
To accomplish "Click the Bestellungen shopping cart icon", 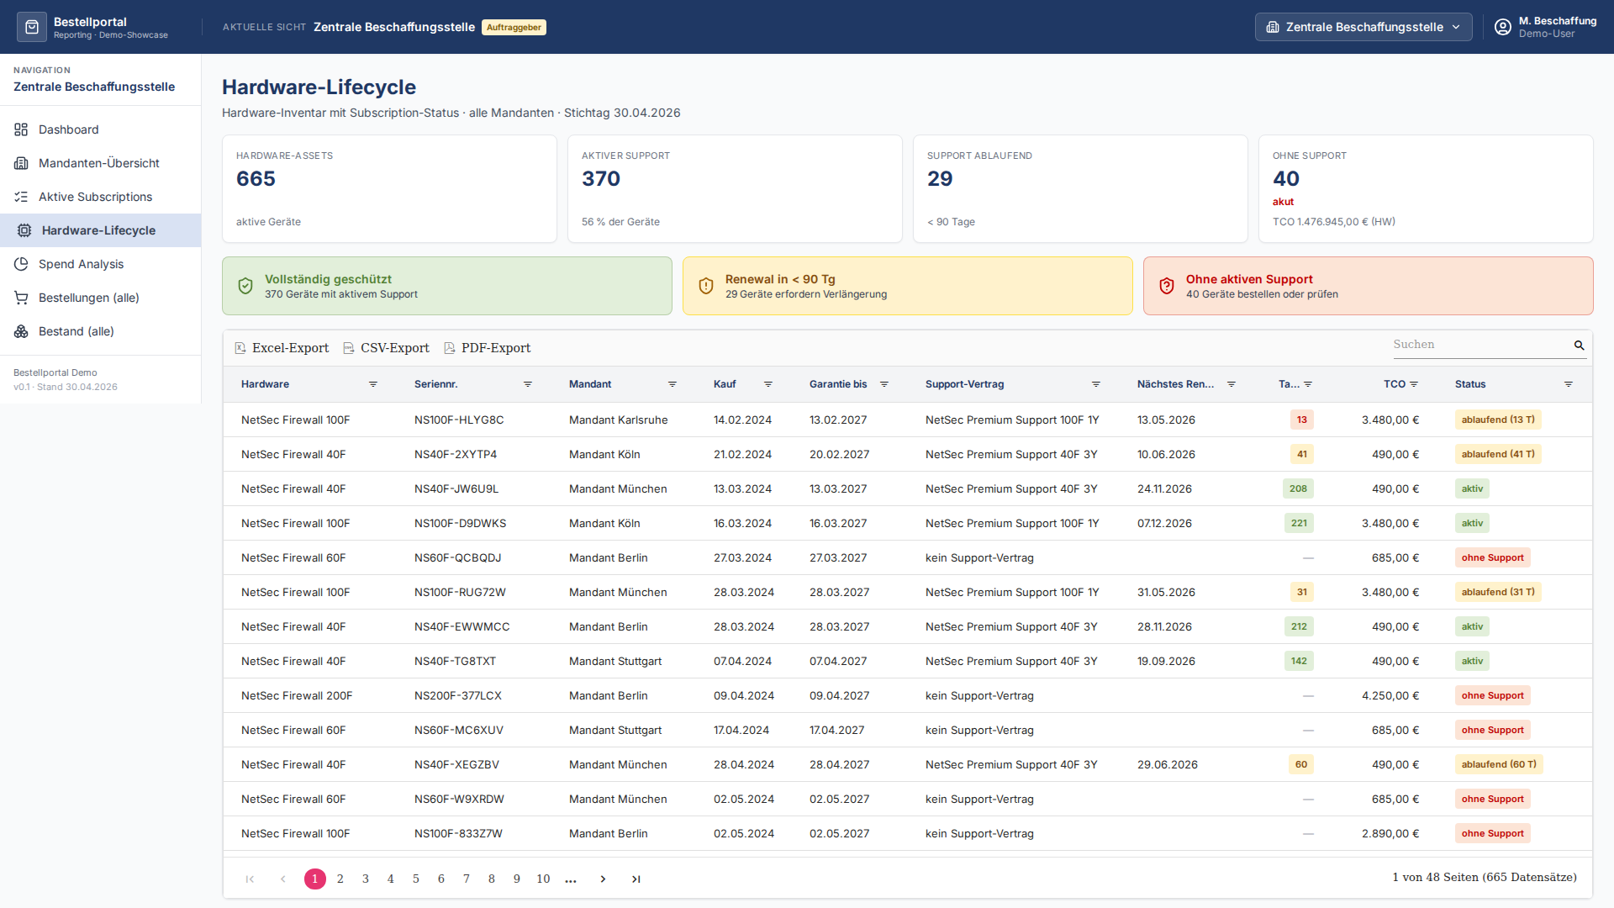I will click(21, 298).
